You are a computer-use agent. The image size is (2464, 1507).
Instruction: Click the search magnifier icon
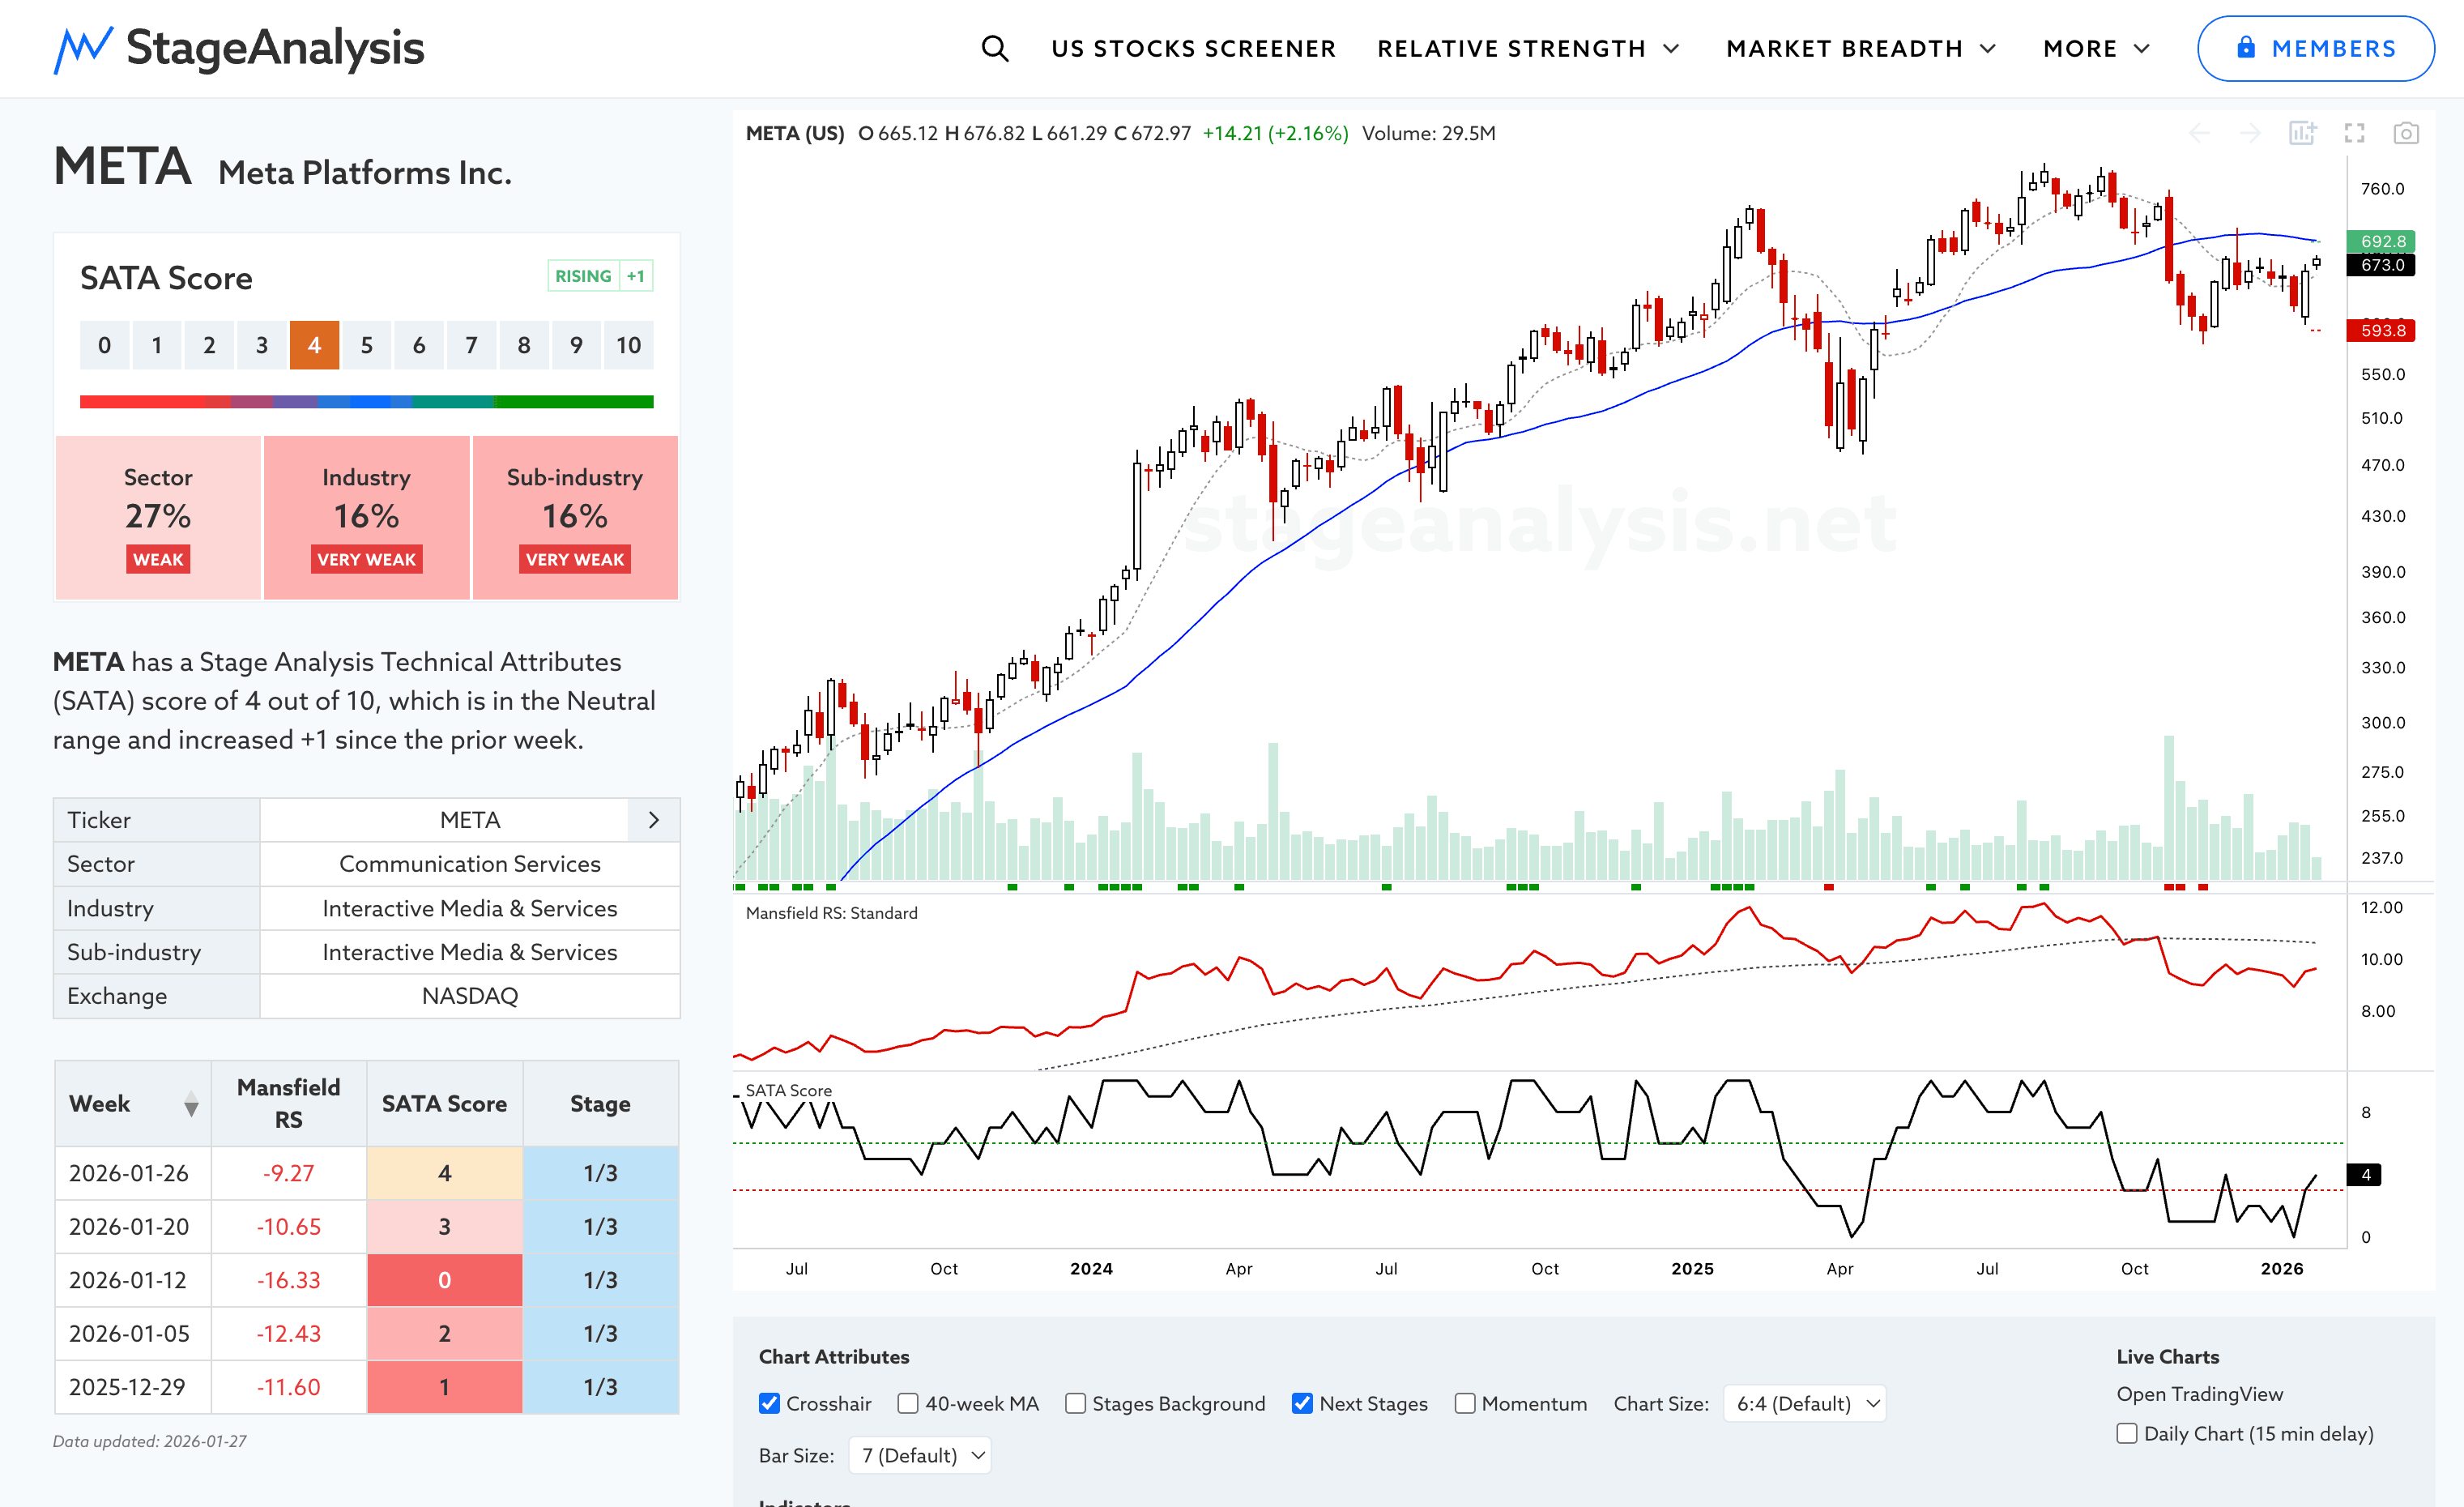(994, 48)
